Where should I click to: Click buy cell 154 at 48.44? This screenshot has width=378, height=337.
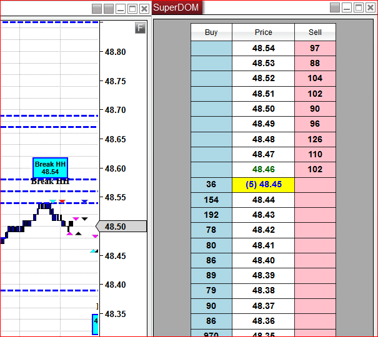click(211, 200)
